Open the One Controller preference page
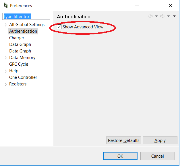The height and width of the screenshot is (168, 180). (x=23, y=77)
